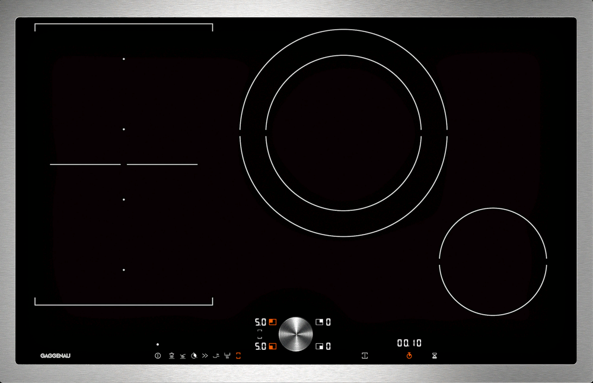The width and height of the screenshot is (593, 383).
Task: Tap the lower-right zone level showing 0
Action: 329,346
